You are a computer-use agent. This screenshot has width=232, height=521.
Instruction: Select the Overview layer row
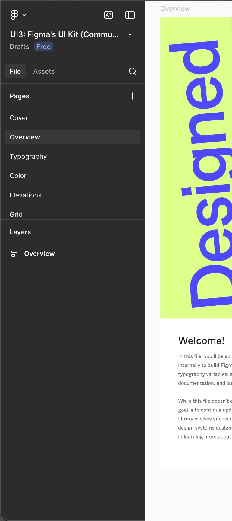point(72,254)
